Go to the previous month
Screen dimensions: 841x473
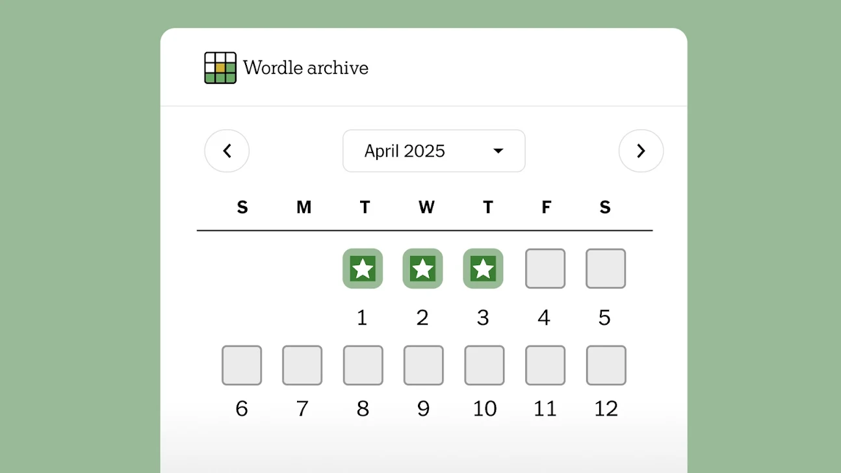[x=227, y=151]
